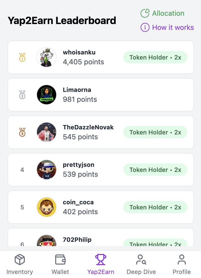Screen dimensions: 201x278
Task: Click the gold first-place medal icon
Action: 22,57
